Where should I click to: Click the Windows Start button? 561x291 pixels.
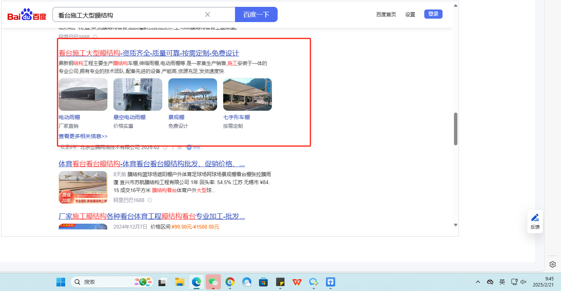point(61,282)
